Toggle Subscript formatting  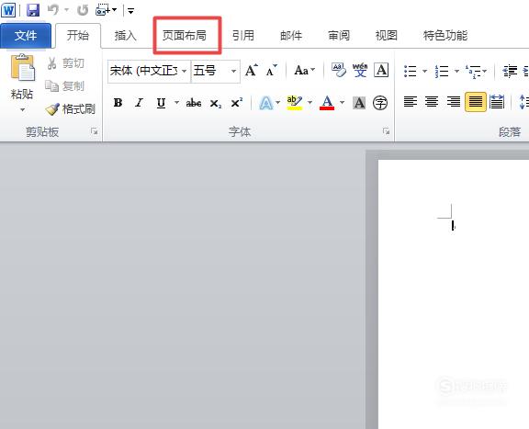click(216, 103)
